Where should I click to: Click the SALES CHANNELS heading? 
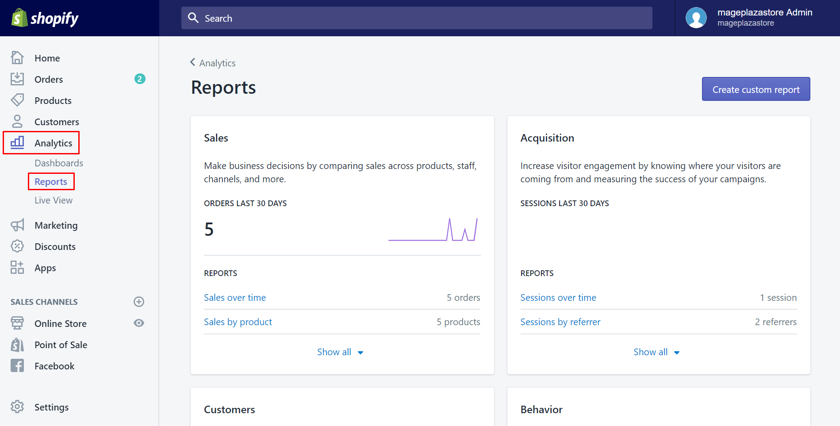pyautogui.click(x=44, y=302)
